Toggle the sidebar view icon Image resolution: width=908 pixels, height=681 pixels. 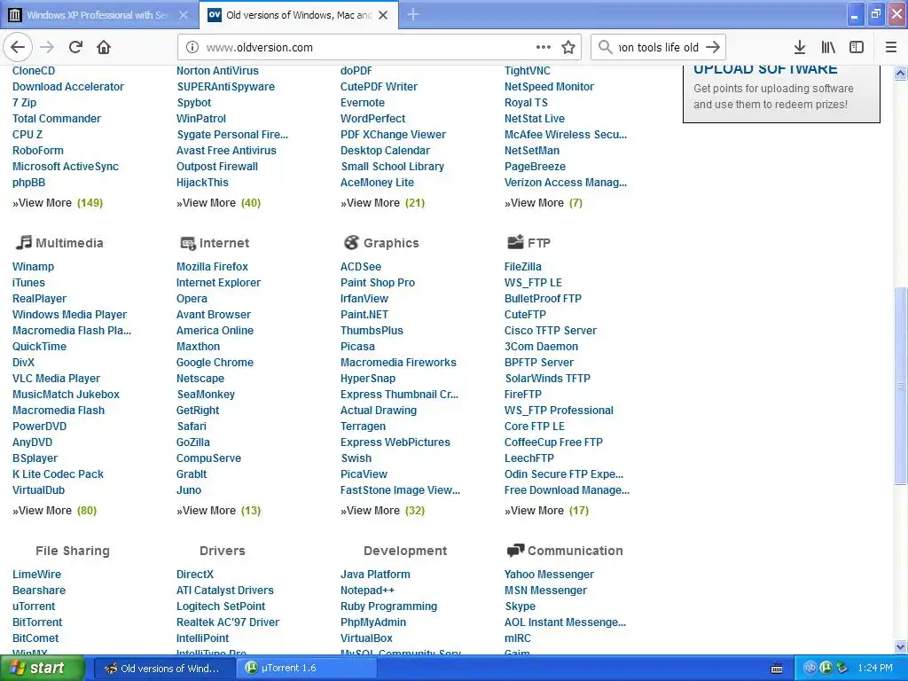[x=857, y=47]
